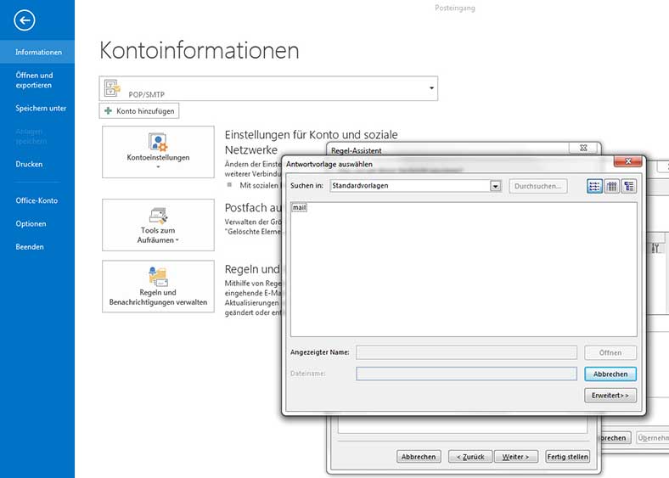Screen dimensions: 669x478
Task: Select the mail template item
Action: [x=299, y=207]
